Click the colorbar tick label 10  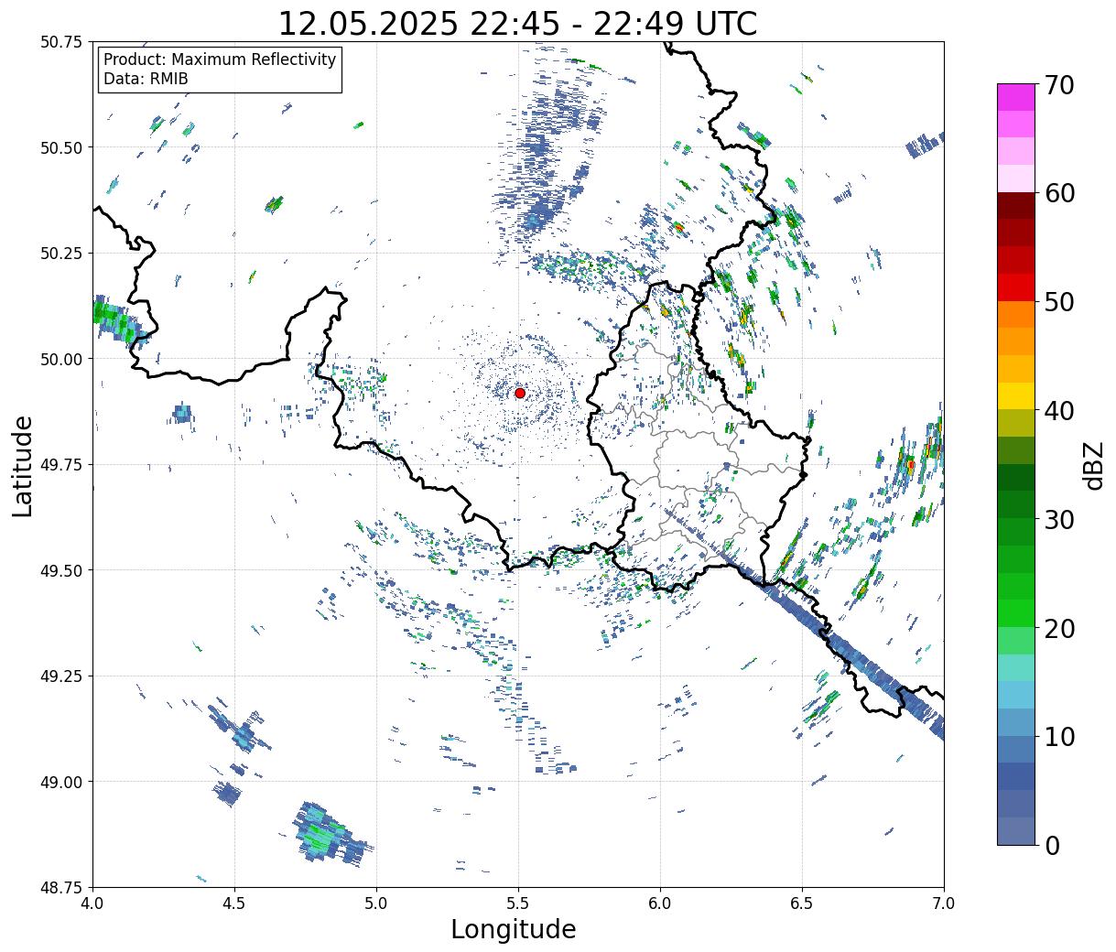tap(1058, 737)
